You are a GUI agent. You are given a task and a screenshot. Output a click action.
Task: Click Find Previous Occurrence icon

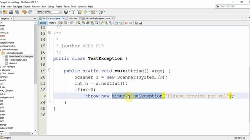(x=83, y=23)
